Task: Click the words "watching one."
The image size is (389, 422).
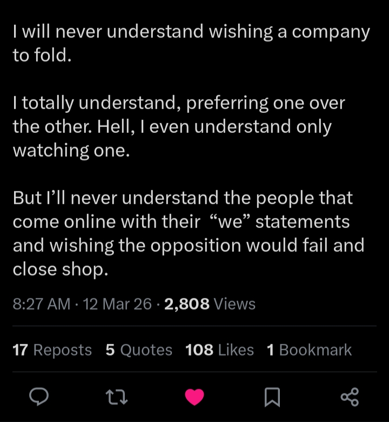Action: click(x=71, y=151)
